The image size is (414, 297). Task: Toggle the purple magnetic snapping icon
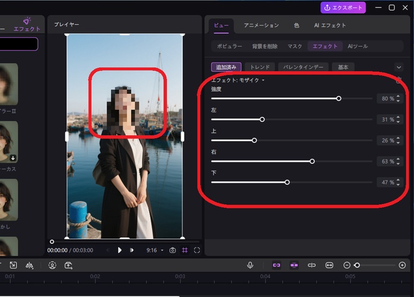(x=294, y=265)
